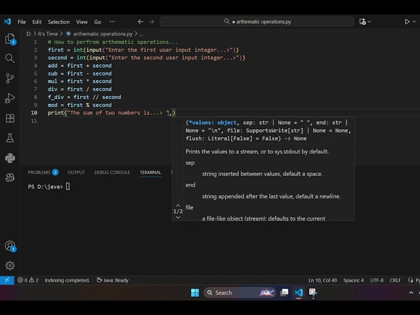The image size is (420, 315).
Task: Switch to the Output tab
Action: pyautogui.click(x=76, y=172)
